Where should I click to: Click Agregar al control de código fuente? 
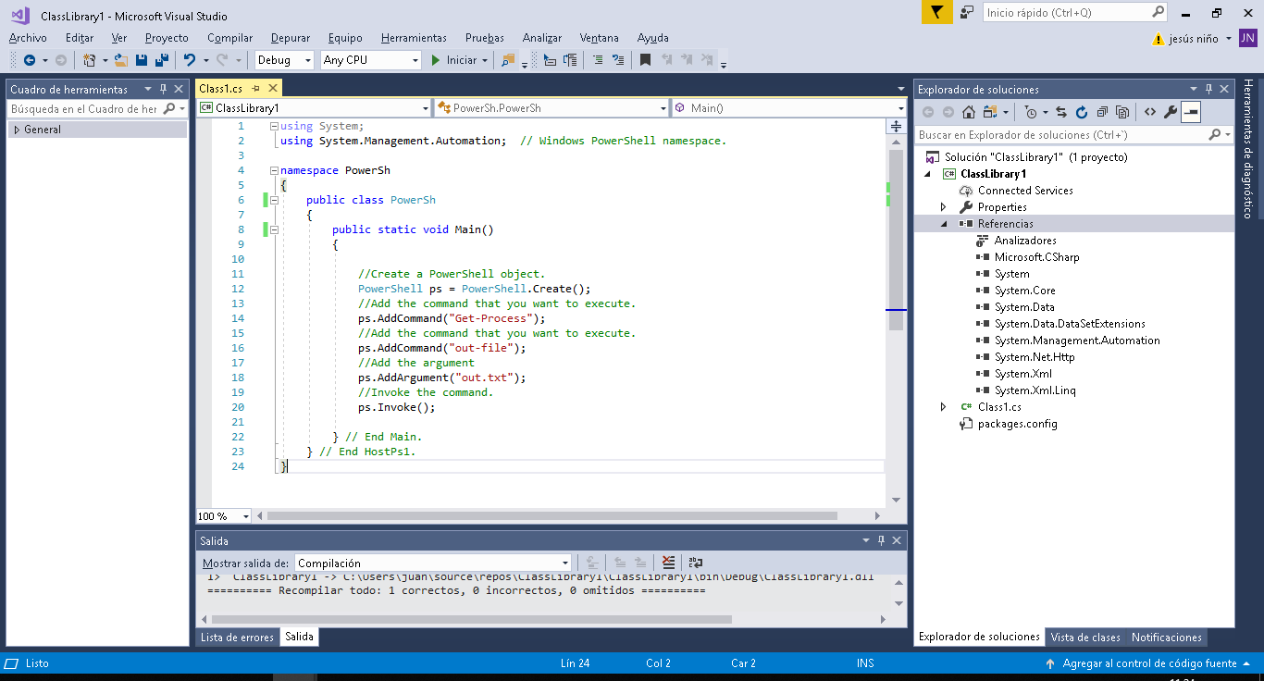1152,663
